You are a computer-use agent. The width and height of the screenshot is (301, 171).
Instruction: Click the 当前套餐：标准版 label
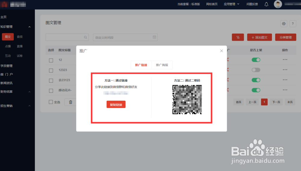tap(188, 4)
